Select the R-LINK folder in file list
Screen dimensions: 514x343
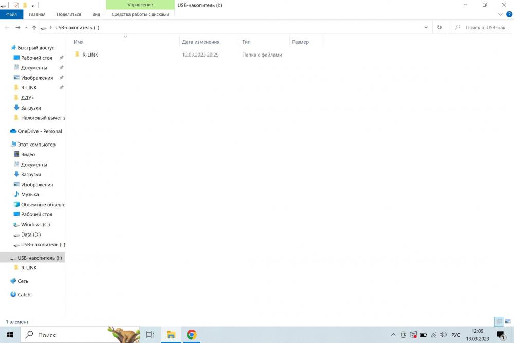[90, 55]
